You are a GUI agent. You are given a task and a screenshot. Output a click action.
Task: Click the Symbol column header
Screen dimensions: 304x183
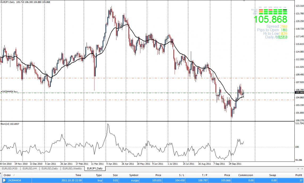[134, 175]
